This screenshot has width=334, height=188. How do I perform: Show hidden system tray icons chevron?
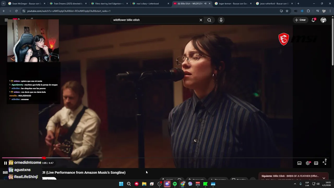pos(295,184)
